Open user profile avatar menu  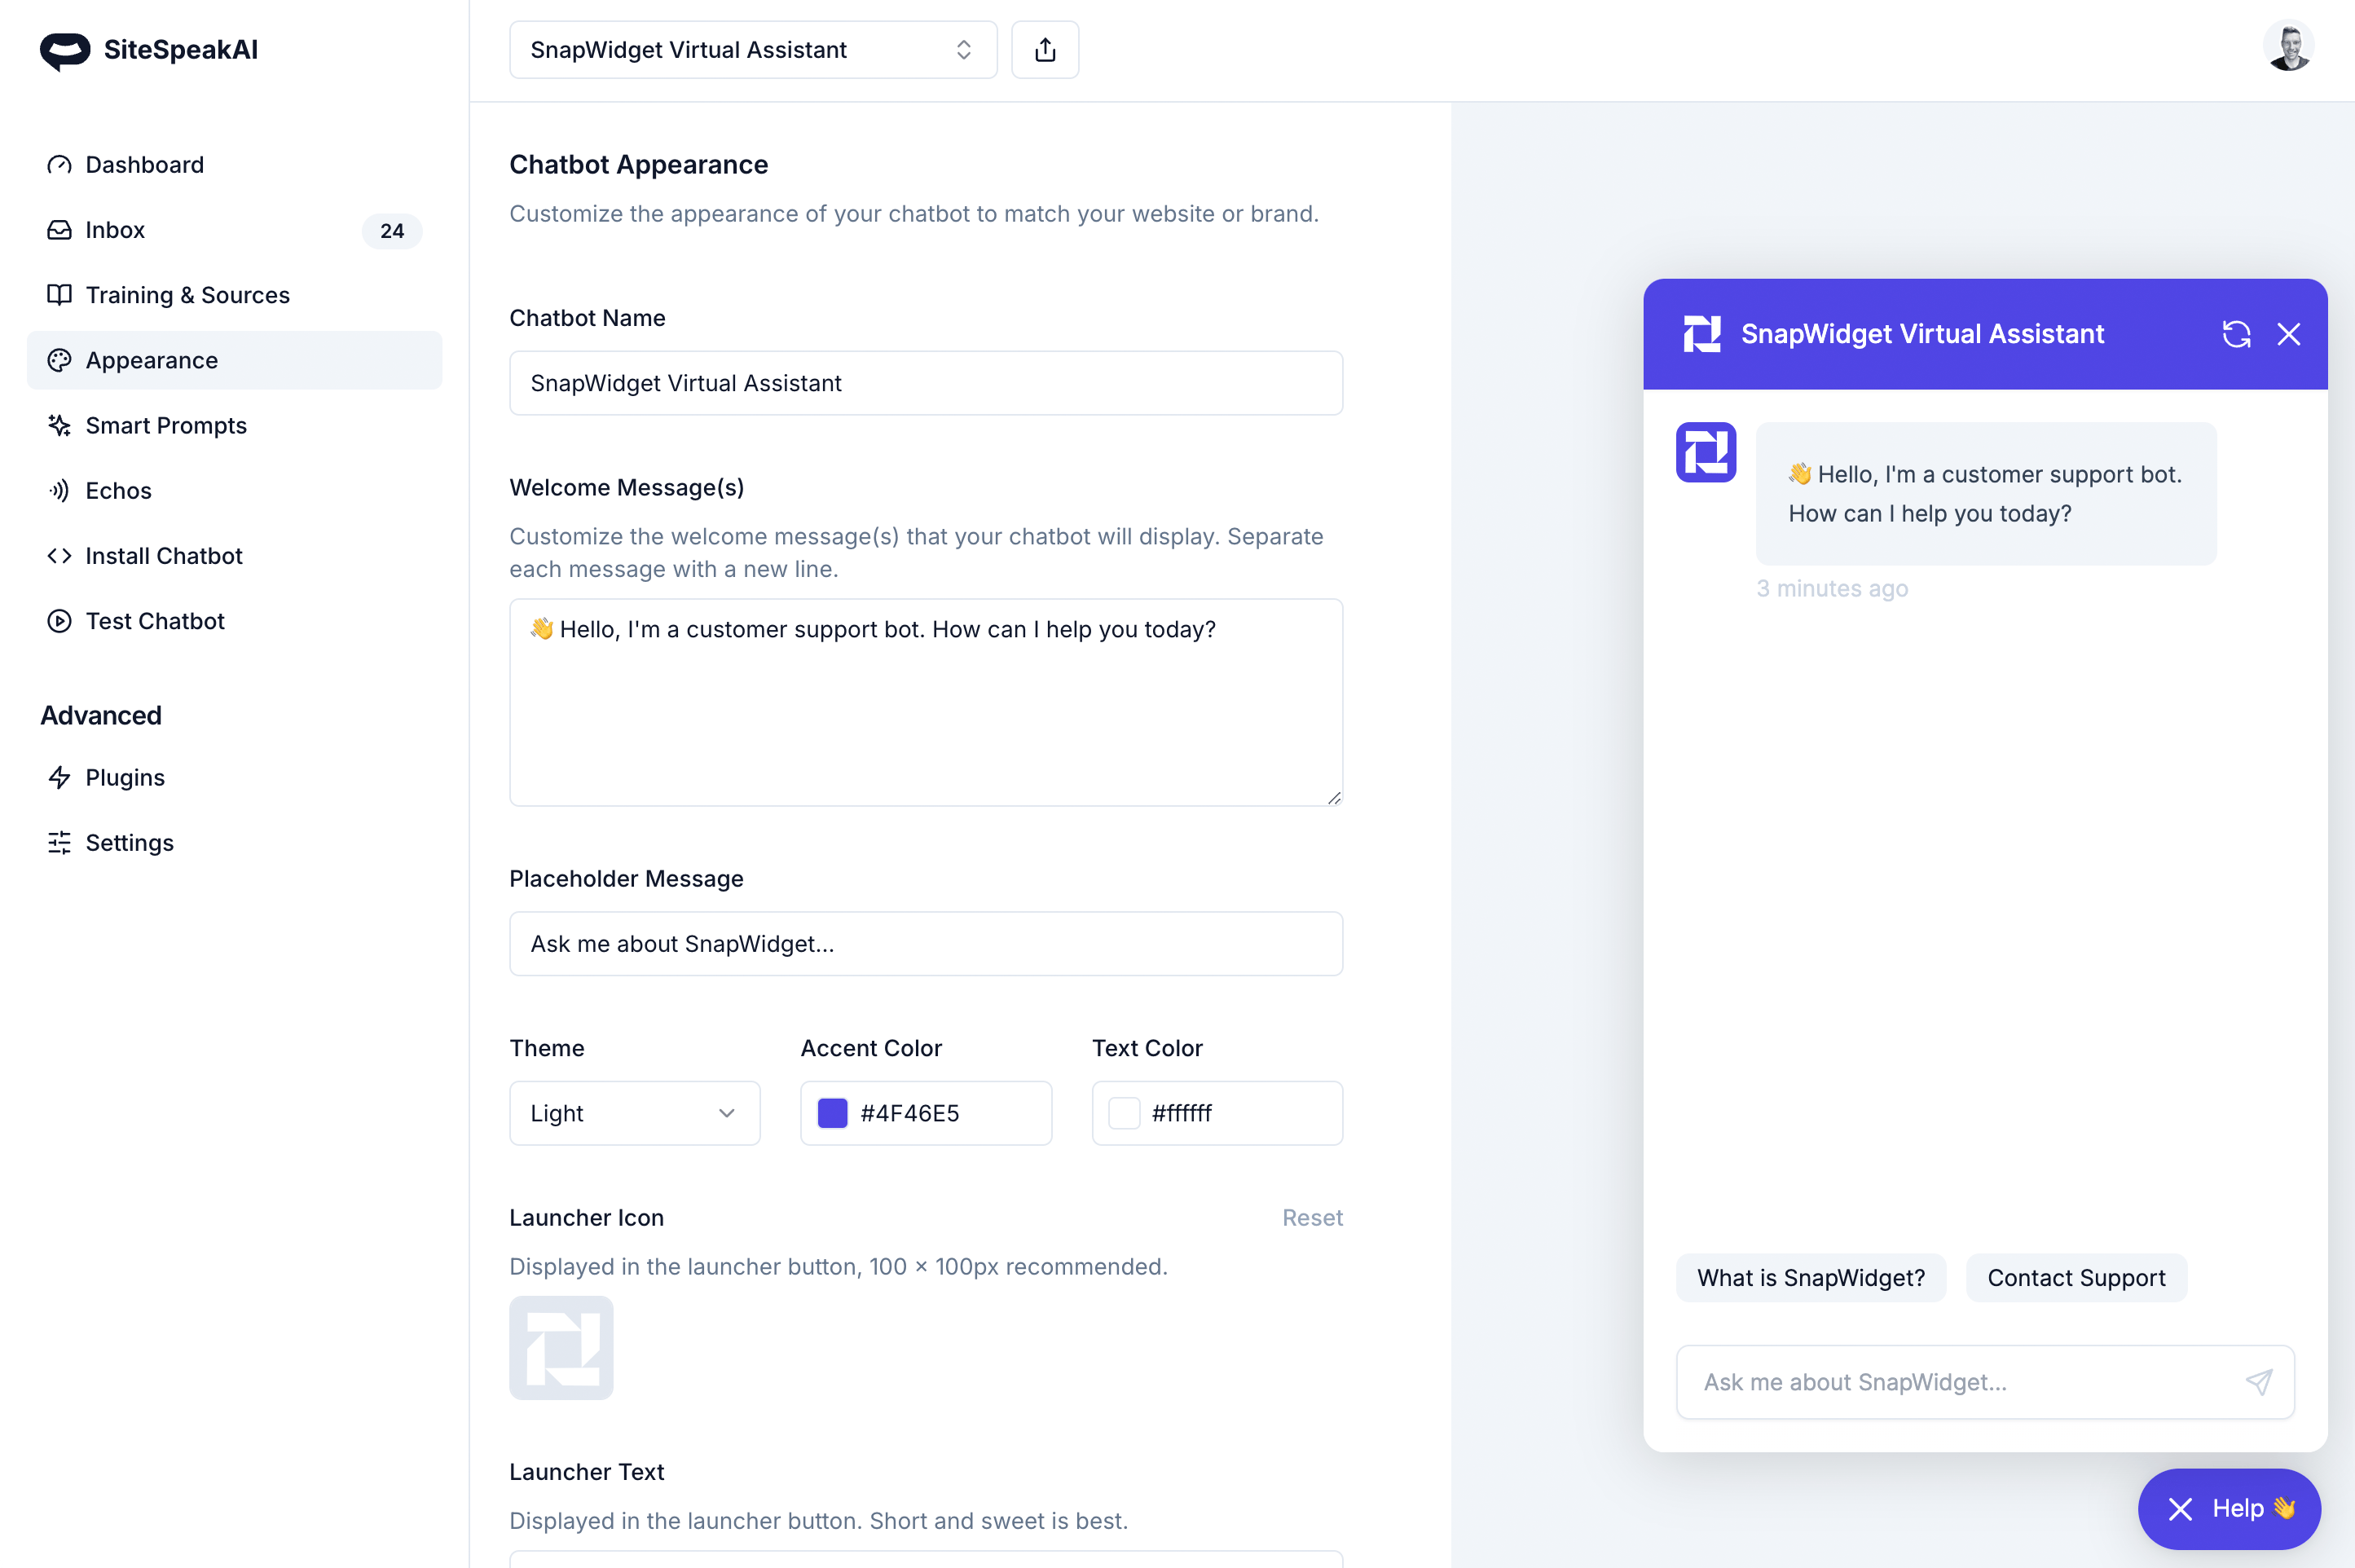[x=2288, y=47]
